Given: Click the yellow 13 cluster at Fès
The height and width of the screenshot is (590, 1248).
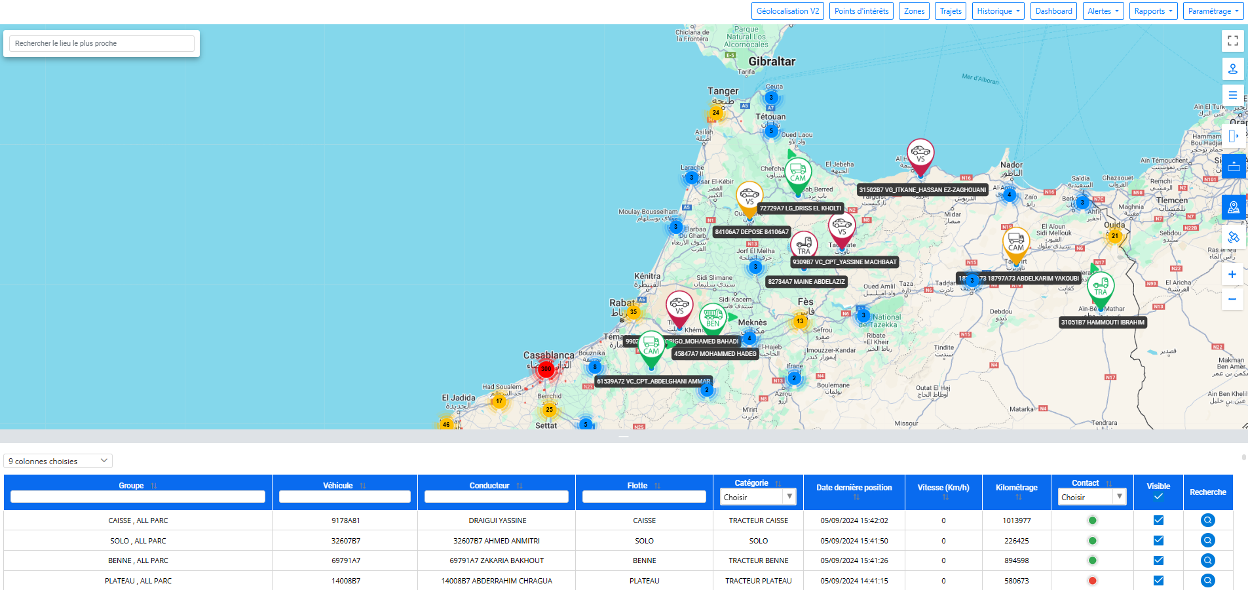Looking at the screenshot, I should coord(800,321).
